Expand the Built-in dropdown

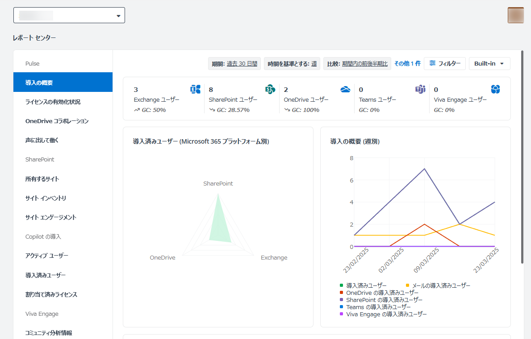click(x=489, y=64)
